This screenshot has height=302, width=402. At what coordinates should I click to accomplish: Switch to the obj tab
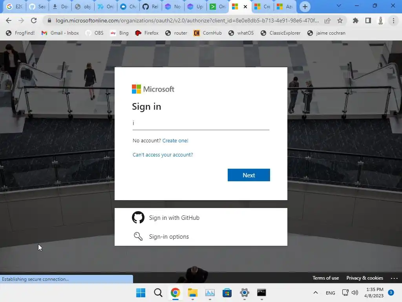(83, 7)
